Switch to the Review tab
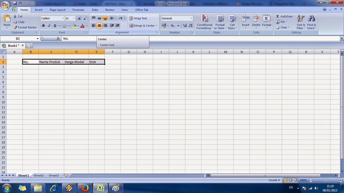The image size is (344, 193). tap(110, 10)
